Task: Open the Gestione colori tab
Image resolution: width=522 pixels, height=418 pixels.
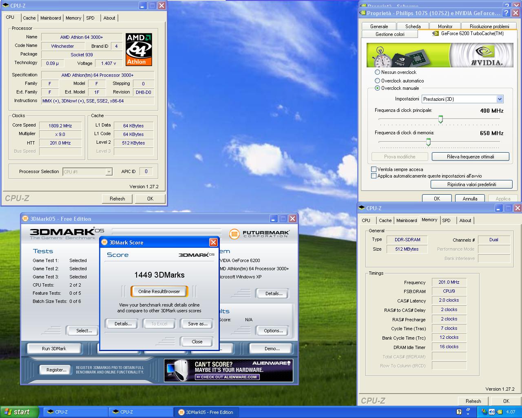Action: pos(390,34)
